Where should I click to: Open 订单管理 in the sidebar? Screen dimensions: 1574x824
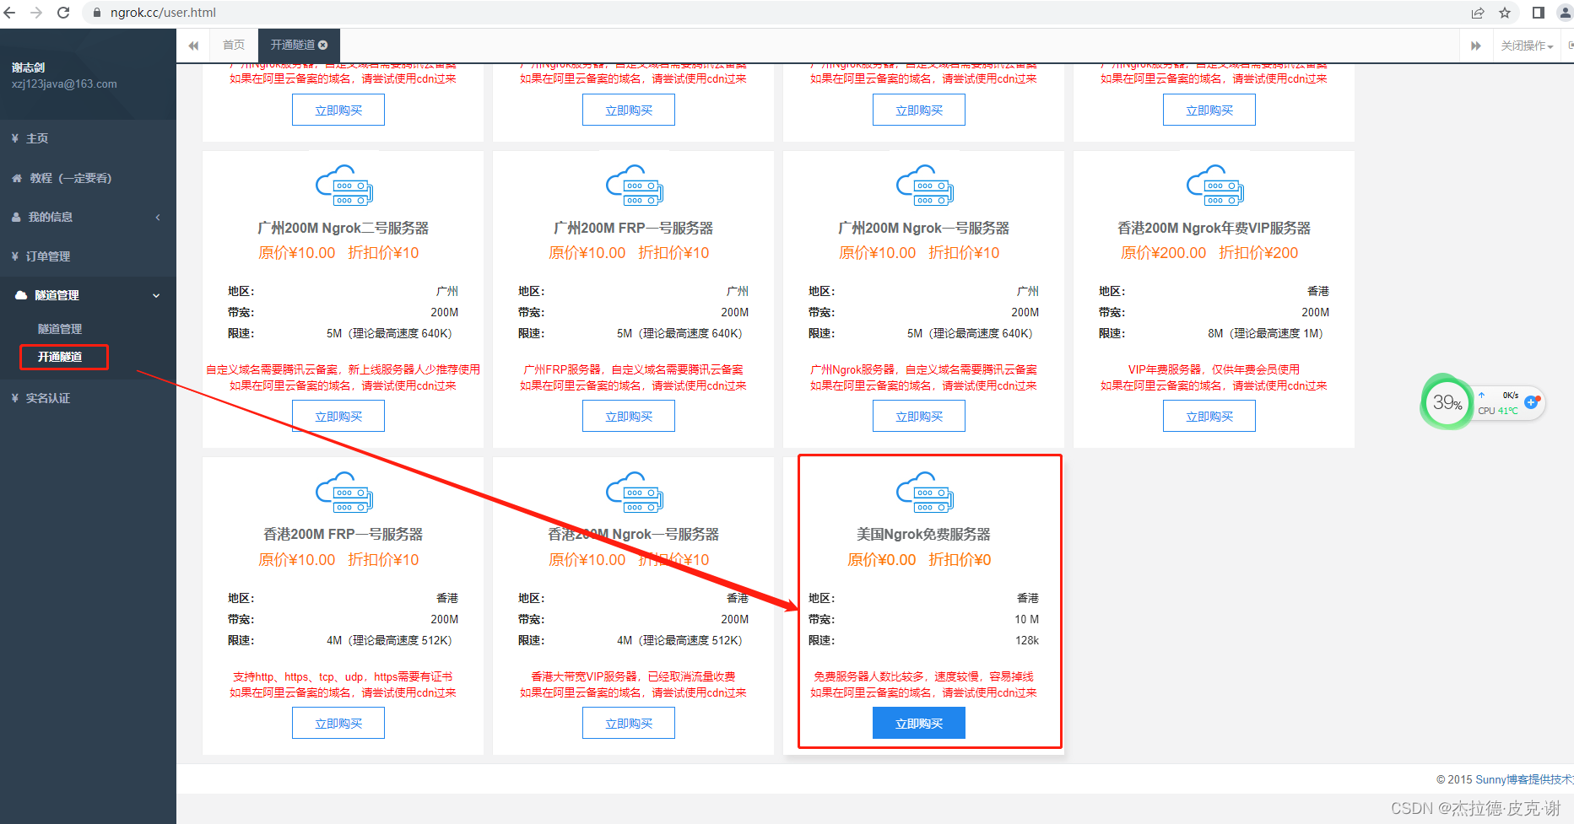click(x=88, y=256)
